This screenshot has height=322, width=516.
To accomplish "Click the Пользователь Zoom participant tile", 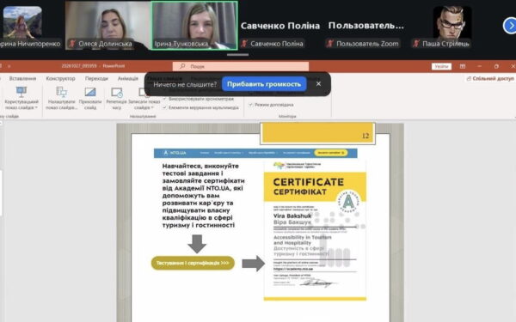I will click(x=366, y=26).
